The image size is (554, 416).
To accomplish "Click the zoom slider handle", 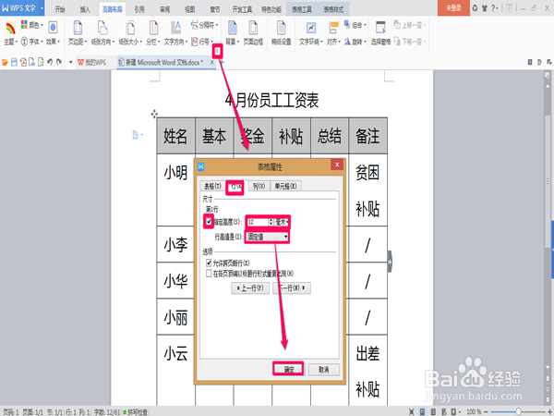I will (518, 411).
